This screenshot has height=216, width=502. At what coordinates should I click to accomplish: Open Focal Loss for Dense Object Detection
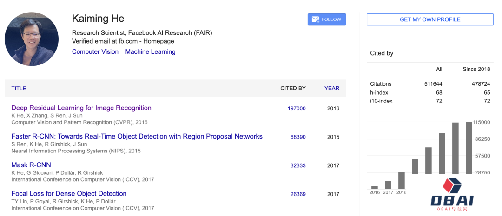pos(69,194)
